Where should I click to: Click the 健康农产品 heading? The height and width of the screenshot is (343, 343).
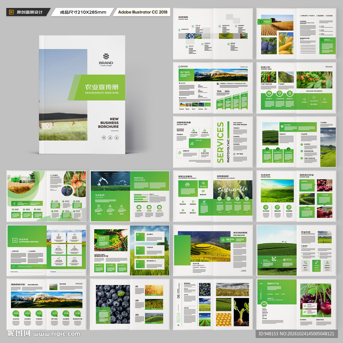point(273,283)
